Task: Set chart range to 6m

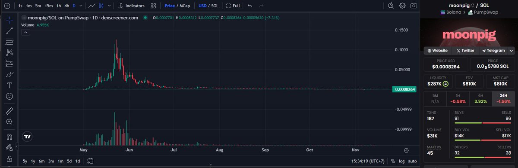Action: pos(42,161)
